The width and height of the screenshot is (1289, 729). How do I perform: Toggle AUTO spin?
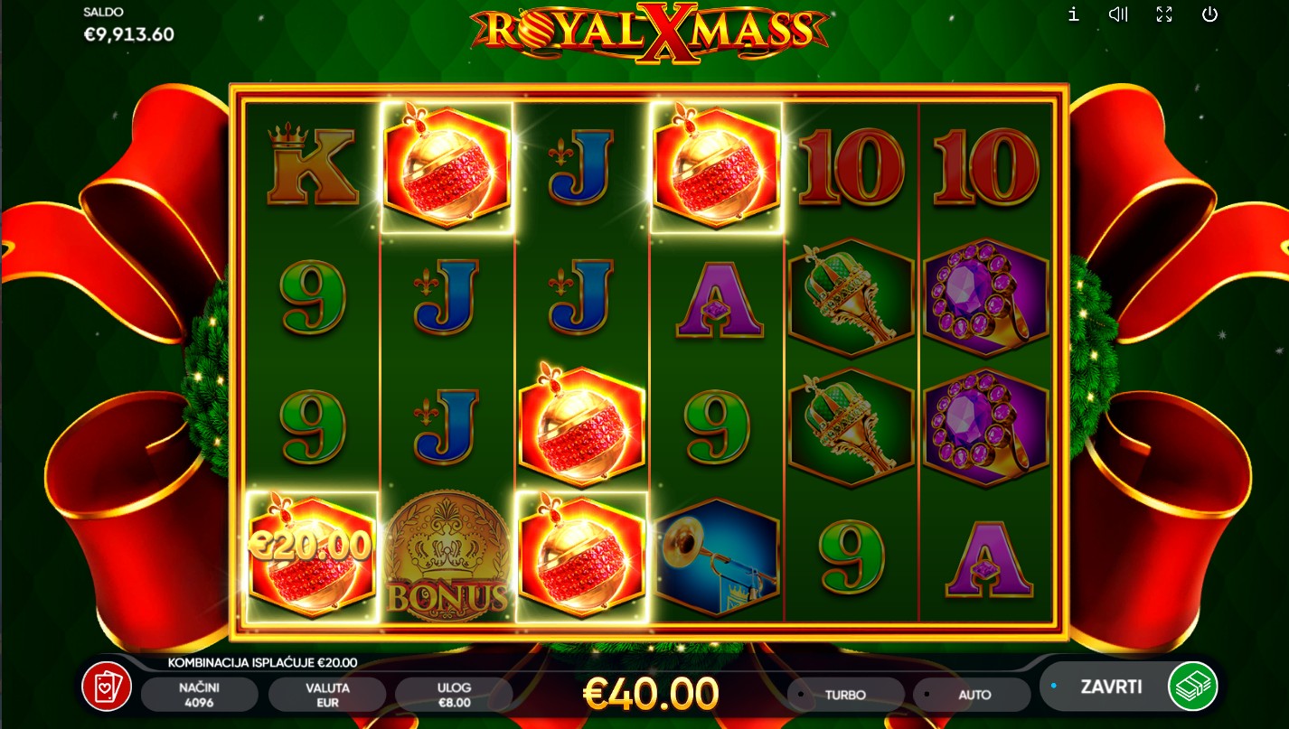(x=973, y=695)
